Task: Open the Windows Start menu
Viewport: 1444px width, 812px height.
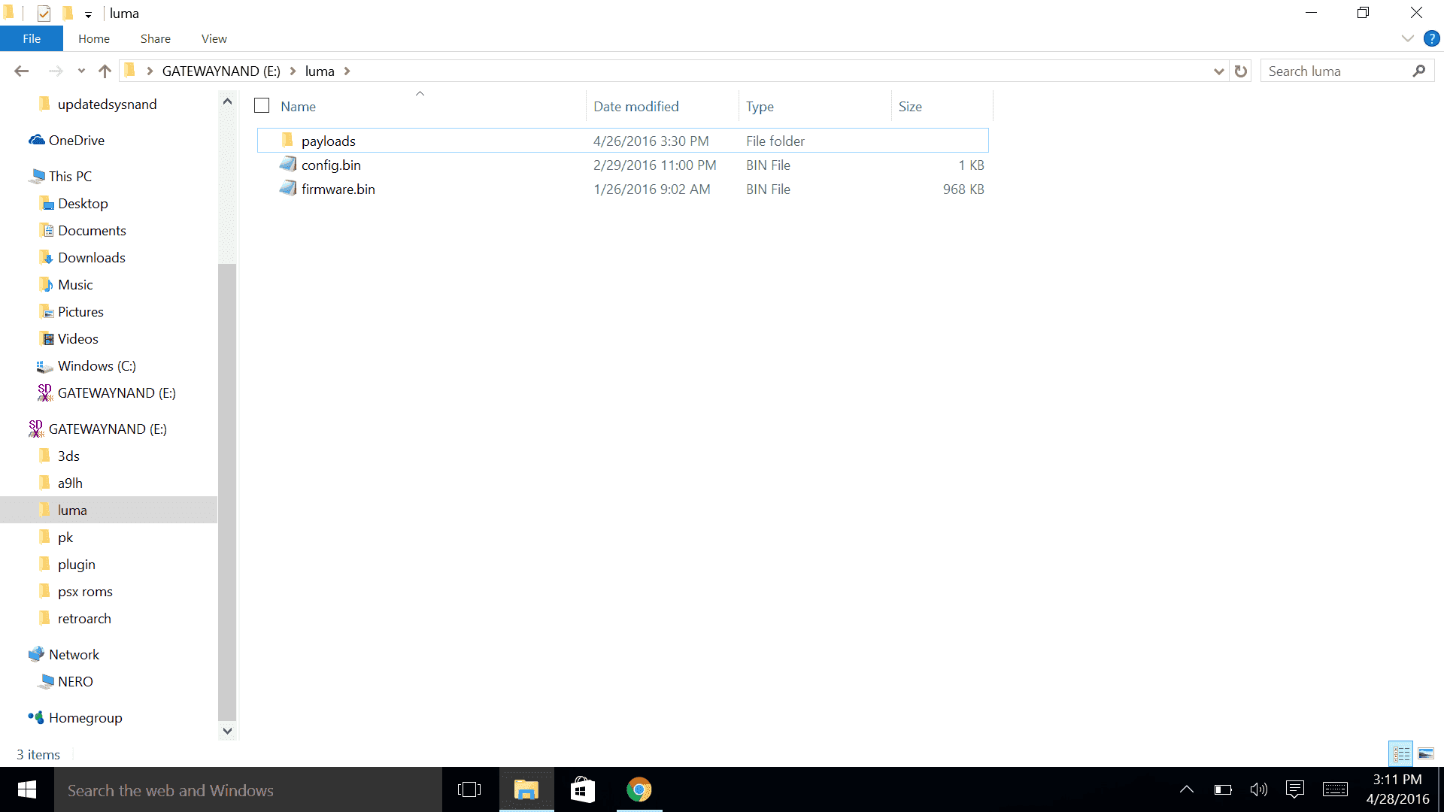Action: 27,789
